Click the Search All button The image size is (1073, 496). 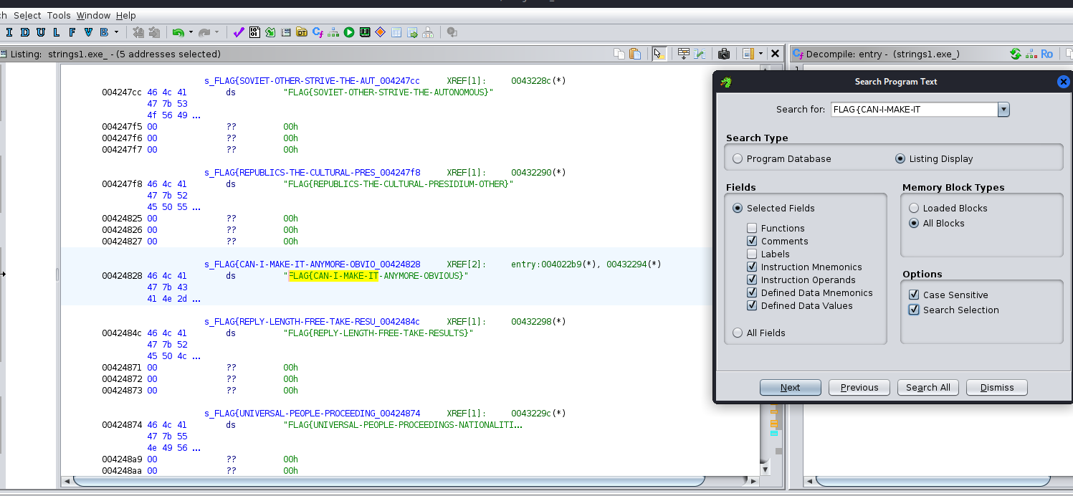tap(928, 387)
